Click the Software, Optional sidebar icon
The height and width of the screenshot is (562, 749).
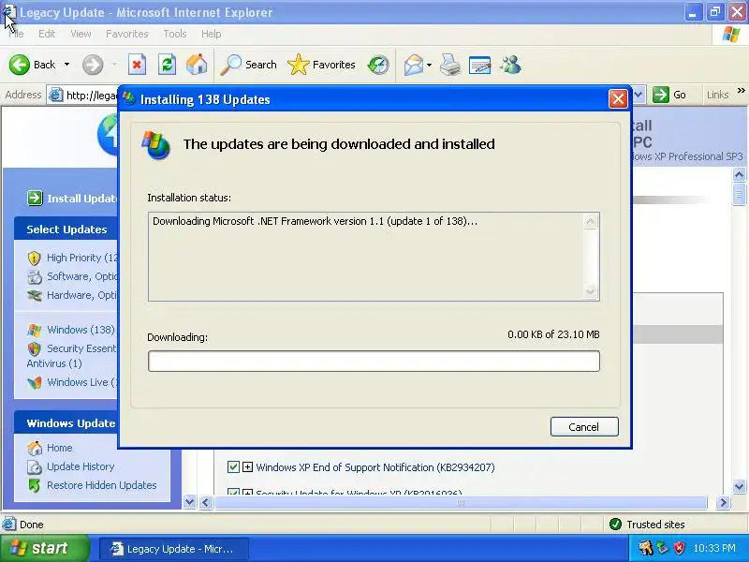pyautogui.click(x=35, y=276)
